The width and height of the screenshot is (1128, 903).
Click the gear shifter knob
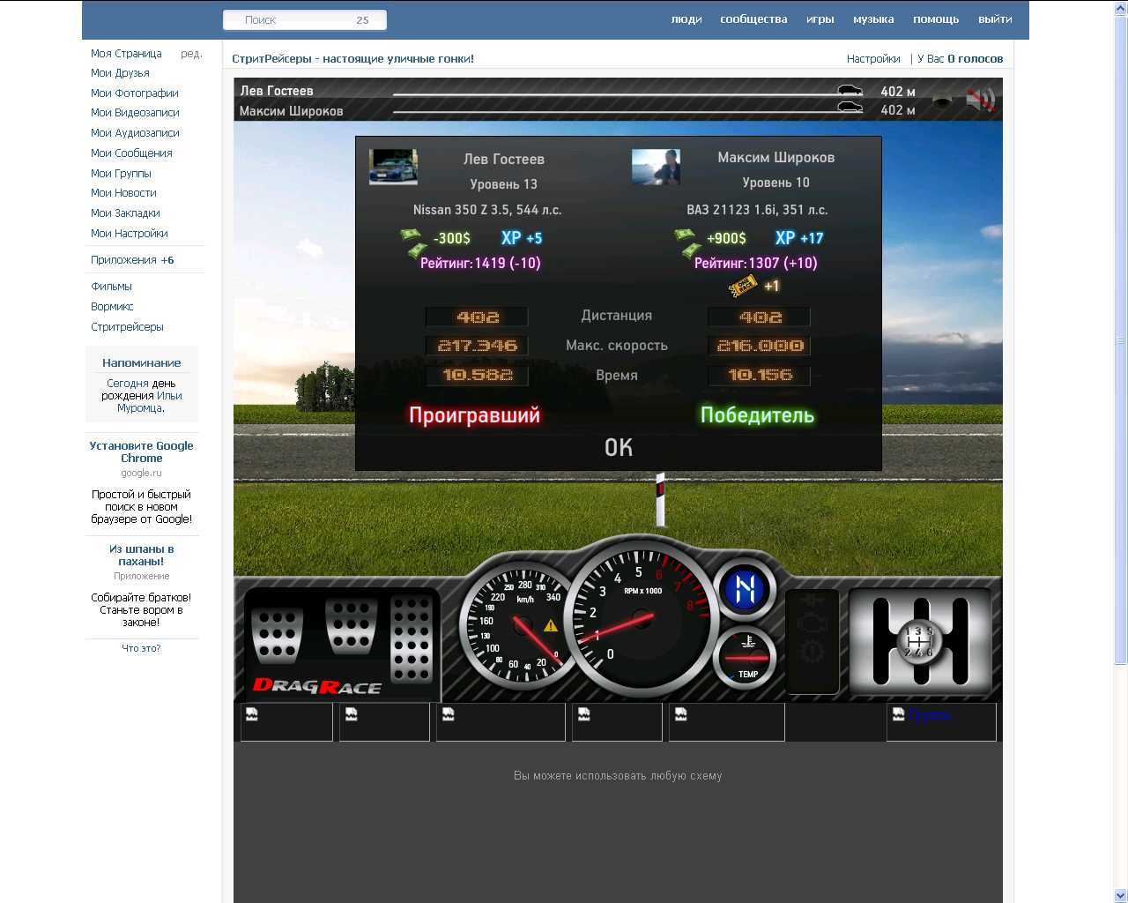pyautogui.click(x=919, y=641)
